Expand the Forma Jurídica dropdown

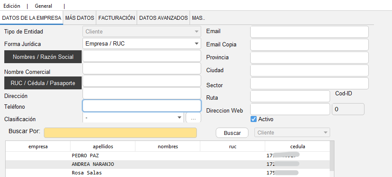pyautogui.click(x=196, y=43)
